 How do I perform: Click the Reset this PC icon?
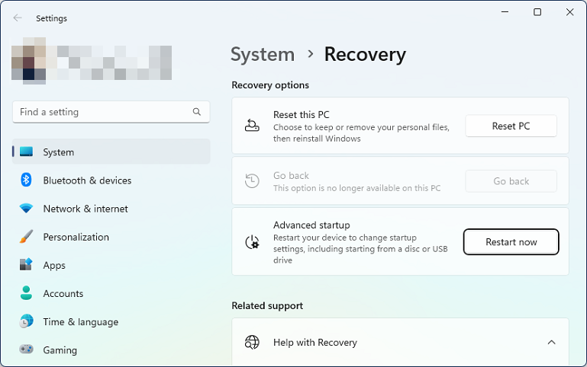click(252, 126)
